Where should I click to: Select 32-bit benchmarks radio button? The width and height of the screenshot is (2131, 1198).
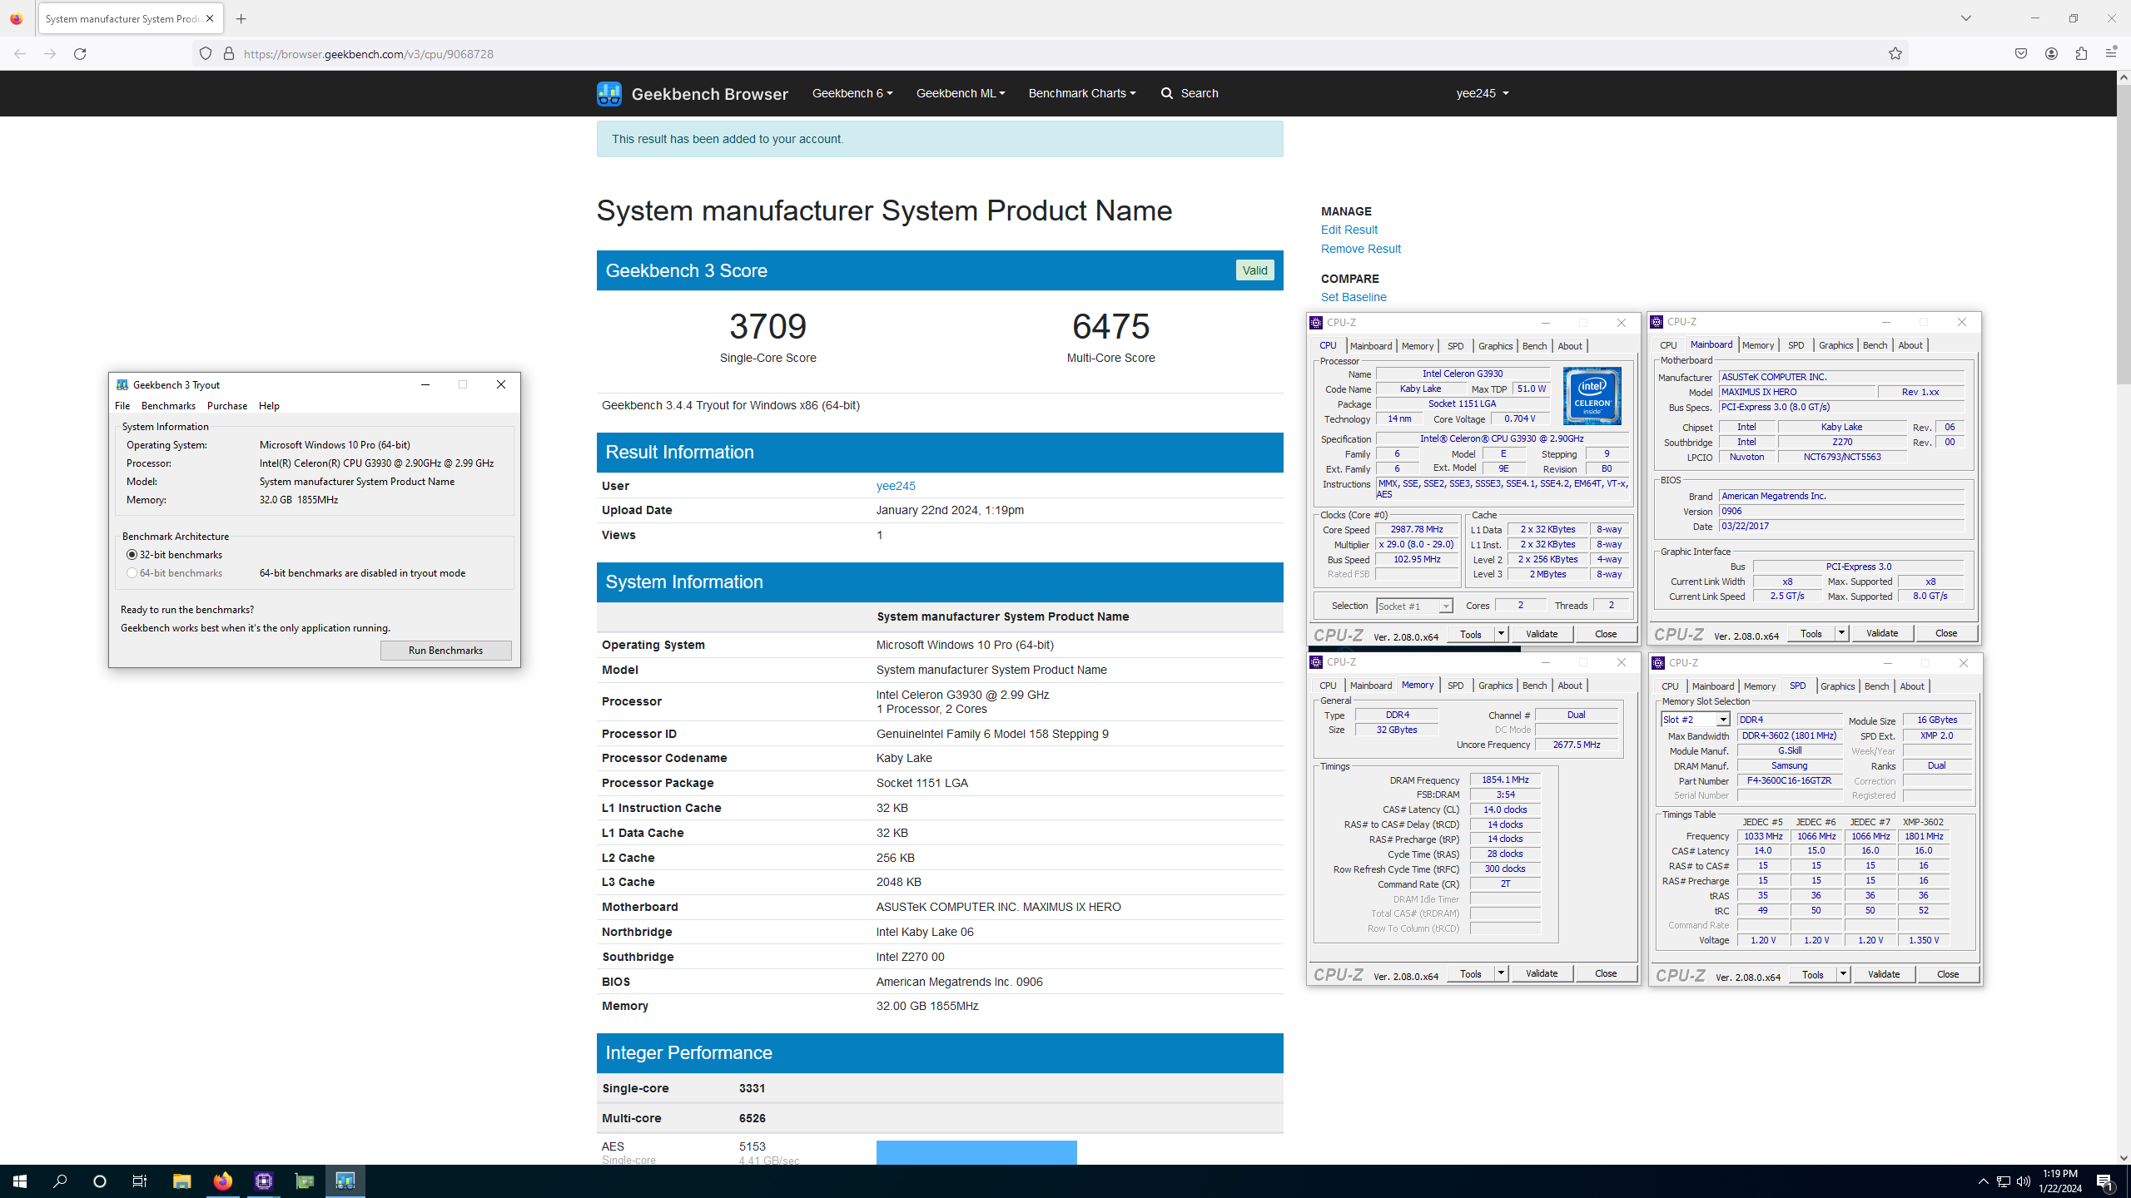132,555
